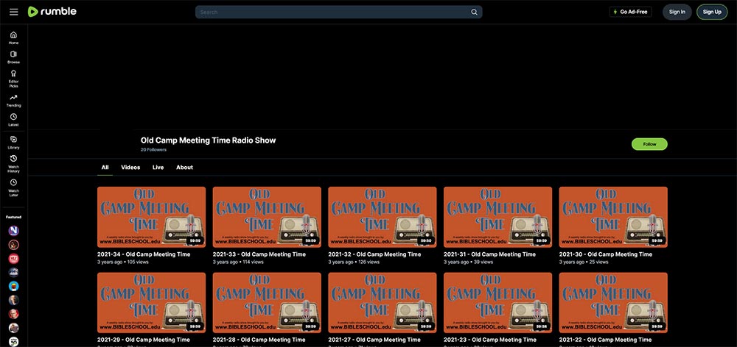Open Latest in the sidebar
The image size is (737, 347).
pos(13,120)
